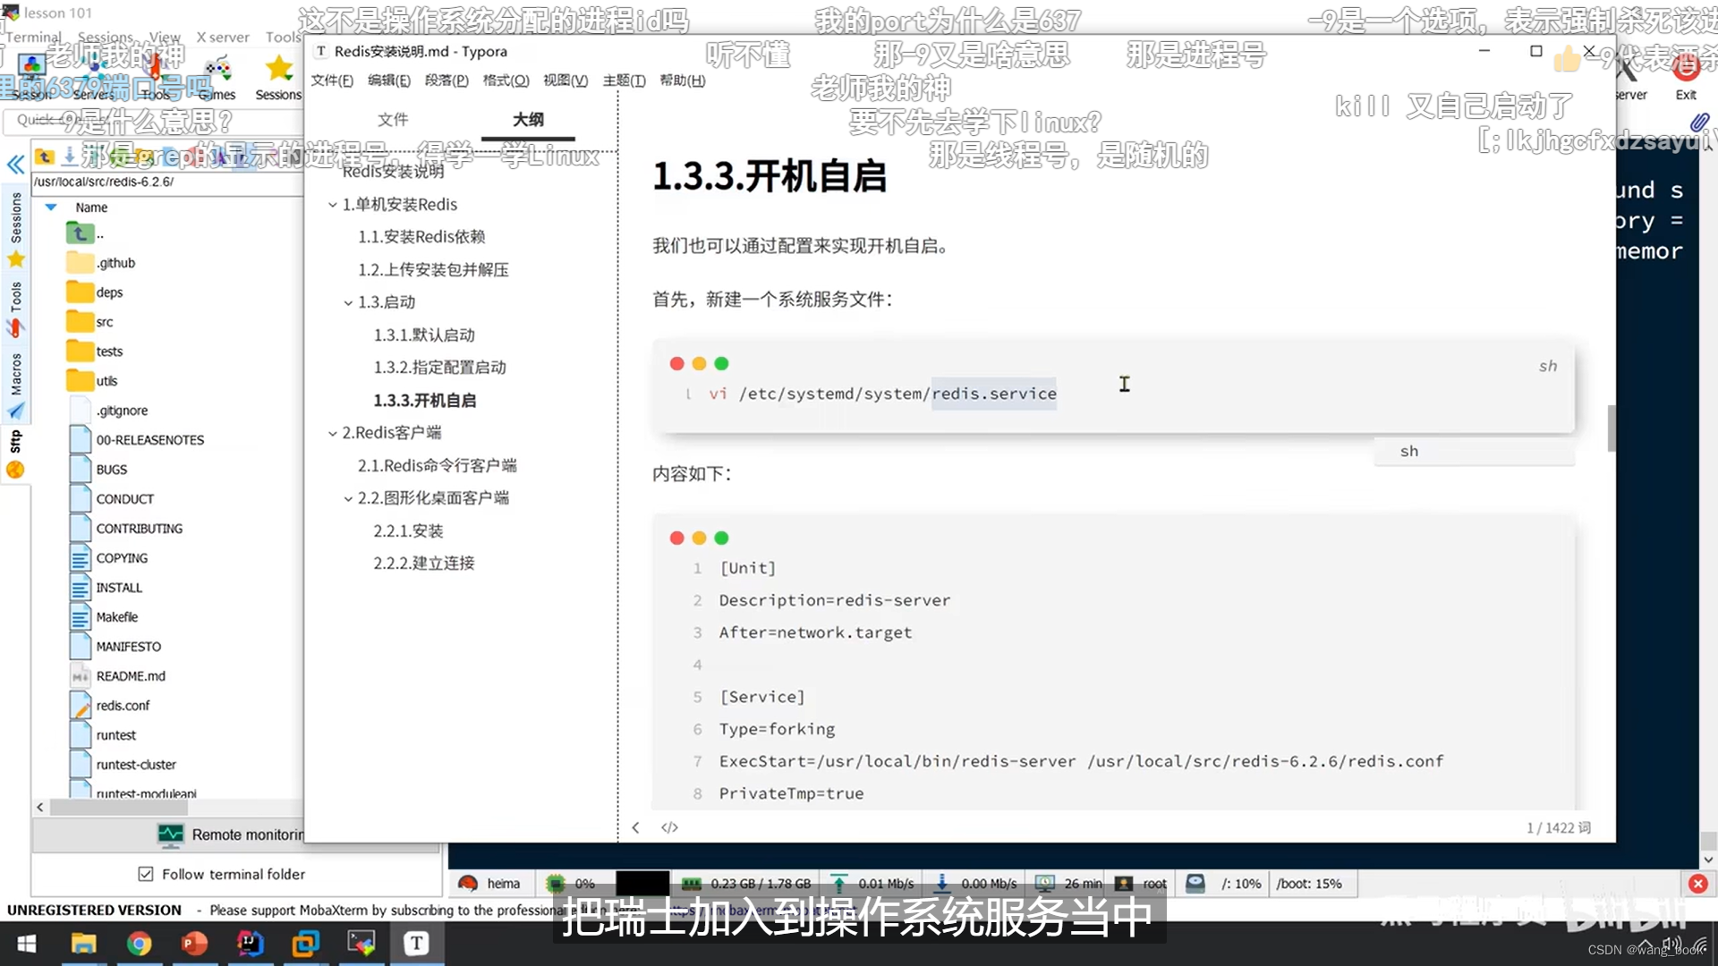The width and height of the screenshot is (1718, 966).
Task: Launch Typora from the Windows taskbar
Action: click(417, 944)
